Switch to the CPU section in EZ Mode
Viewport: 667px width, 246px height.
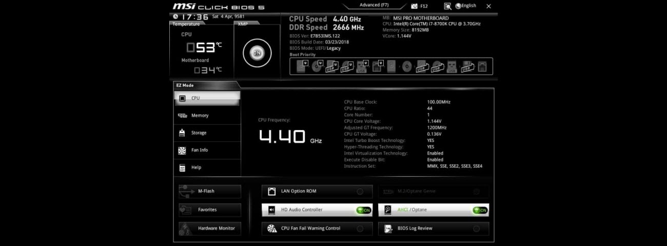(207, 98)
